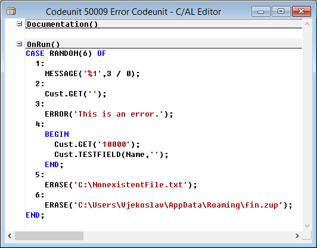
Task: Place cursor on the blue BEGIN keyword
Action: 57,134
